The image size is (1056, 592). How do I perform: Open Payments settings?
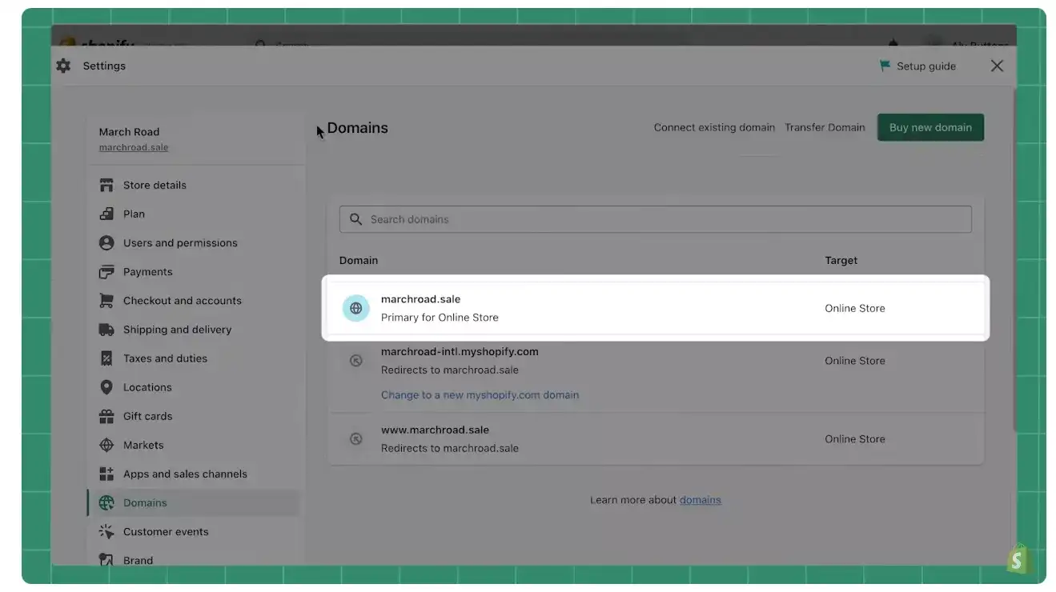coord(147,272)
